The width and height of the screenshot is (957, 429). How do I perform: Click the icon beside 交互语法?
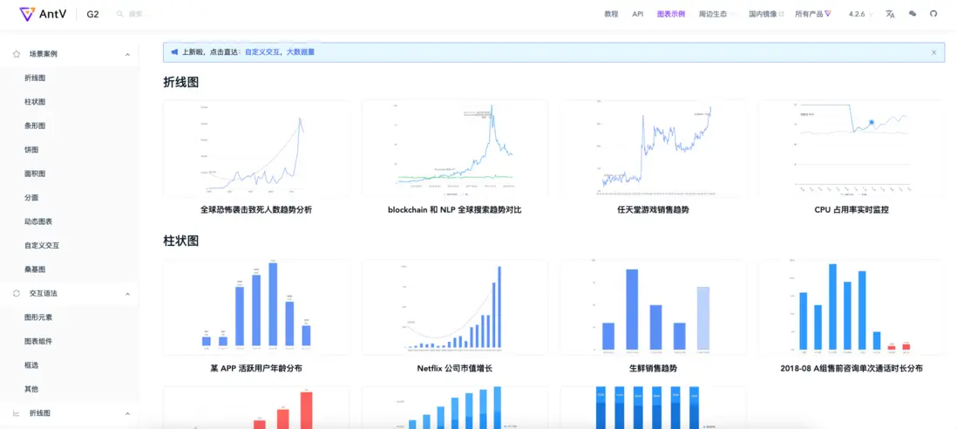click(17, 294)
